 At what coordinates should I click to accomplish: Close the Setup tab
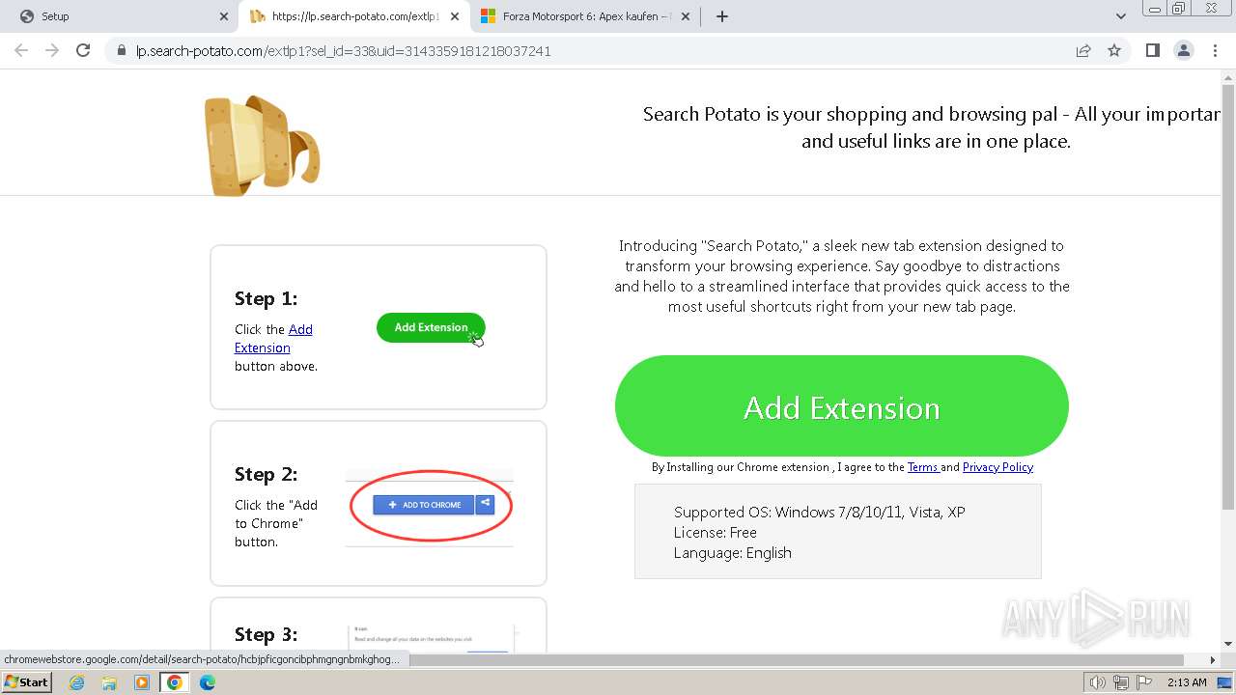tap(223, 16)
